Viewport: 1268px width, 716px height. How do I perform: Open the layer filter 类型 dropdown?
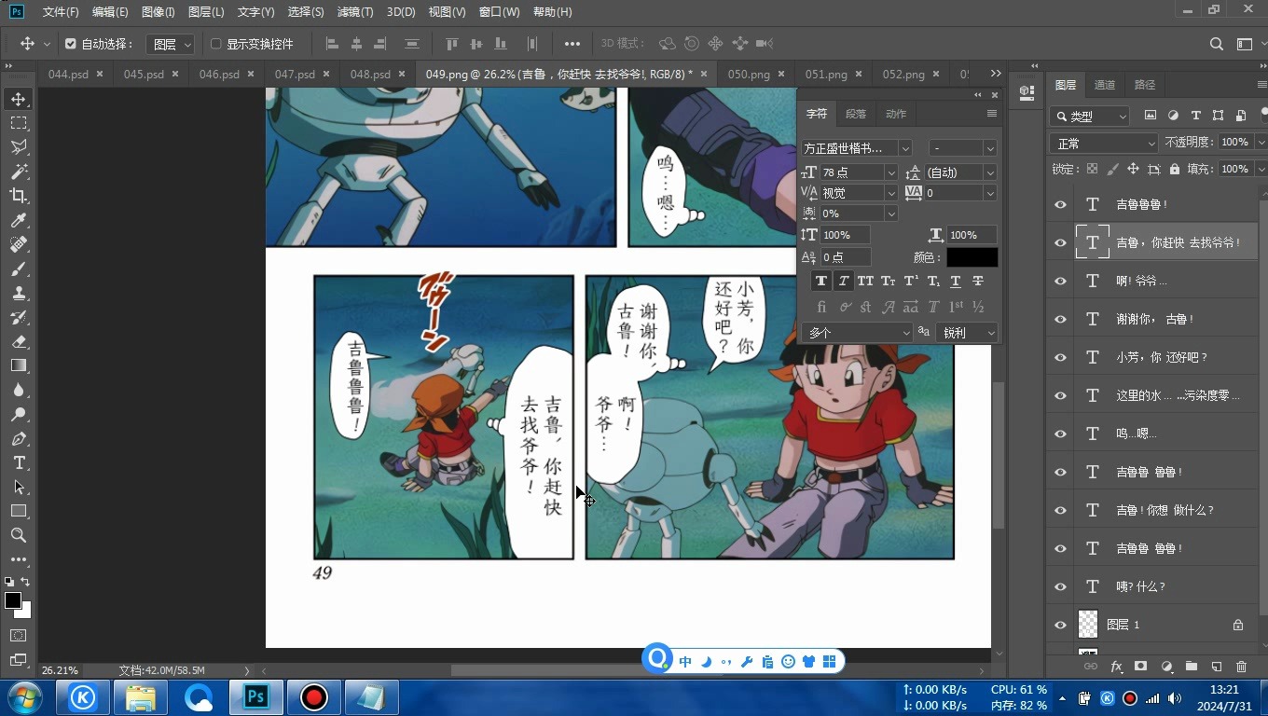pos(1089,117)
